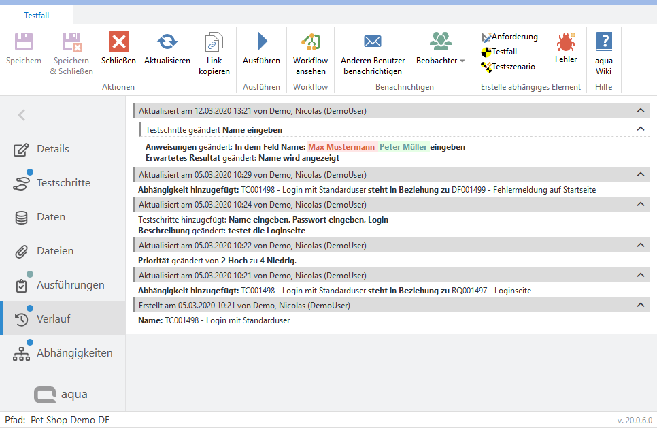Collapse the sidebar with the back arrow
This screenshot has height=428, width=657.
(22, 116)
